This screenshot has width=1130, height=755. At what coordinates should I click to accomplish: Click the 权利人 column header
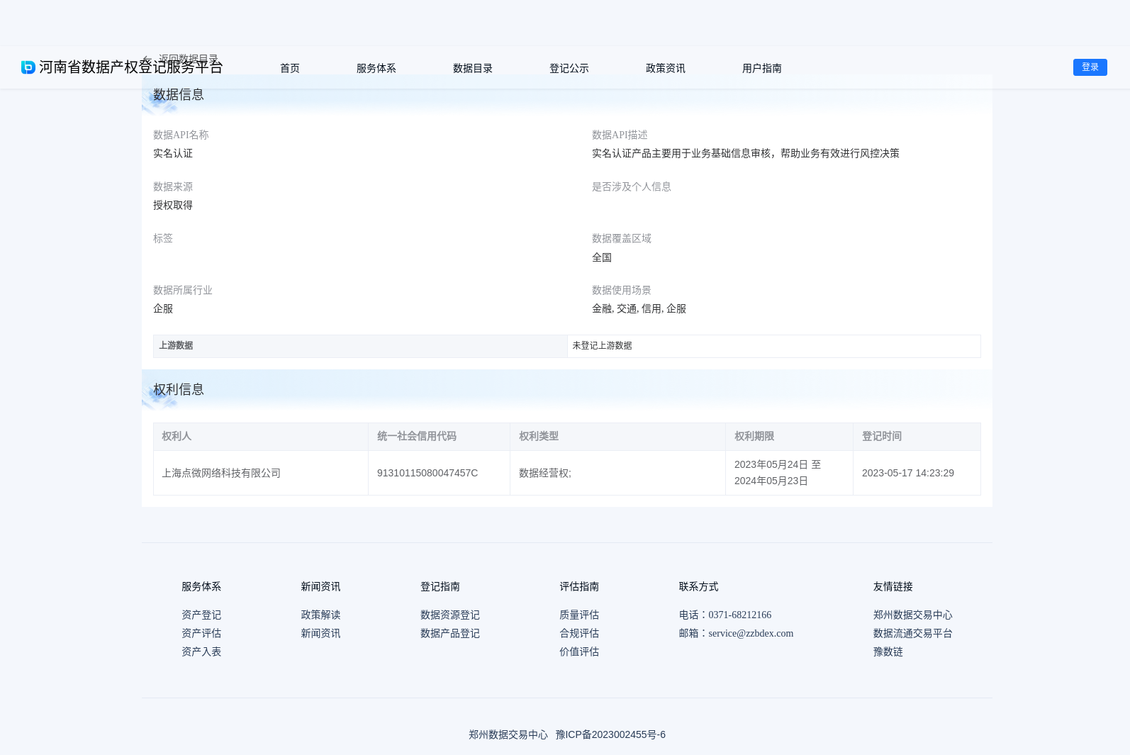[261, 437]
